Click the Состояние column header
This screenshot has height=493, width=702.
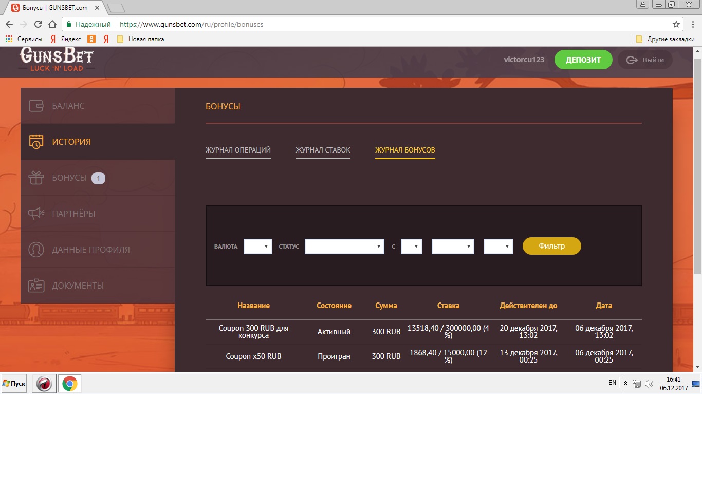pos(334,306)
